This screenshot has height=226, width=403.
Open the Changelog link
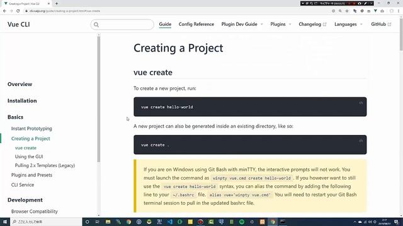tap(310, 24)
